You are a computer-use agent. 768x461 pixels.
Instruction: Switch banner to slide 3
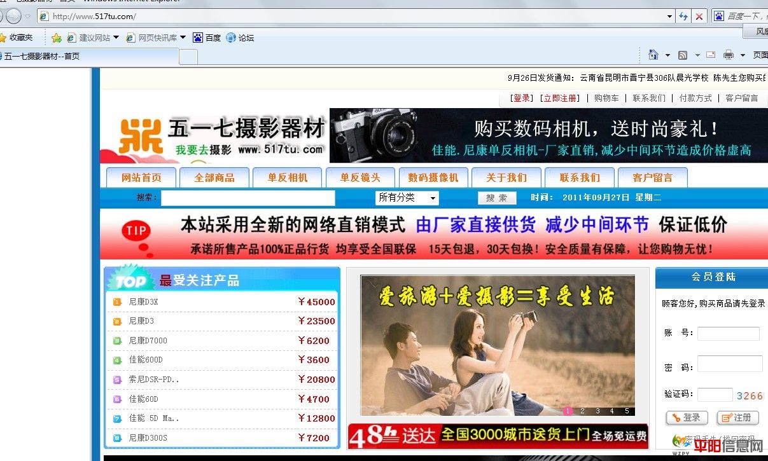(597, 411)
